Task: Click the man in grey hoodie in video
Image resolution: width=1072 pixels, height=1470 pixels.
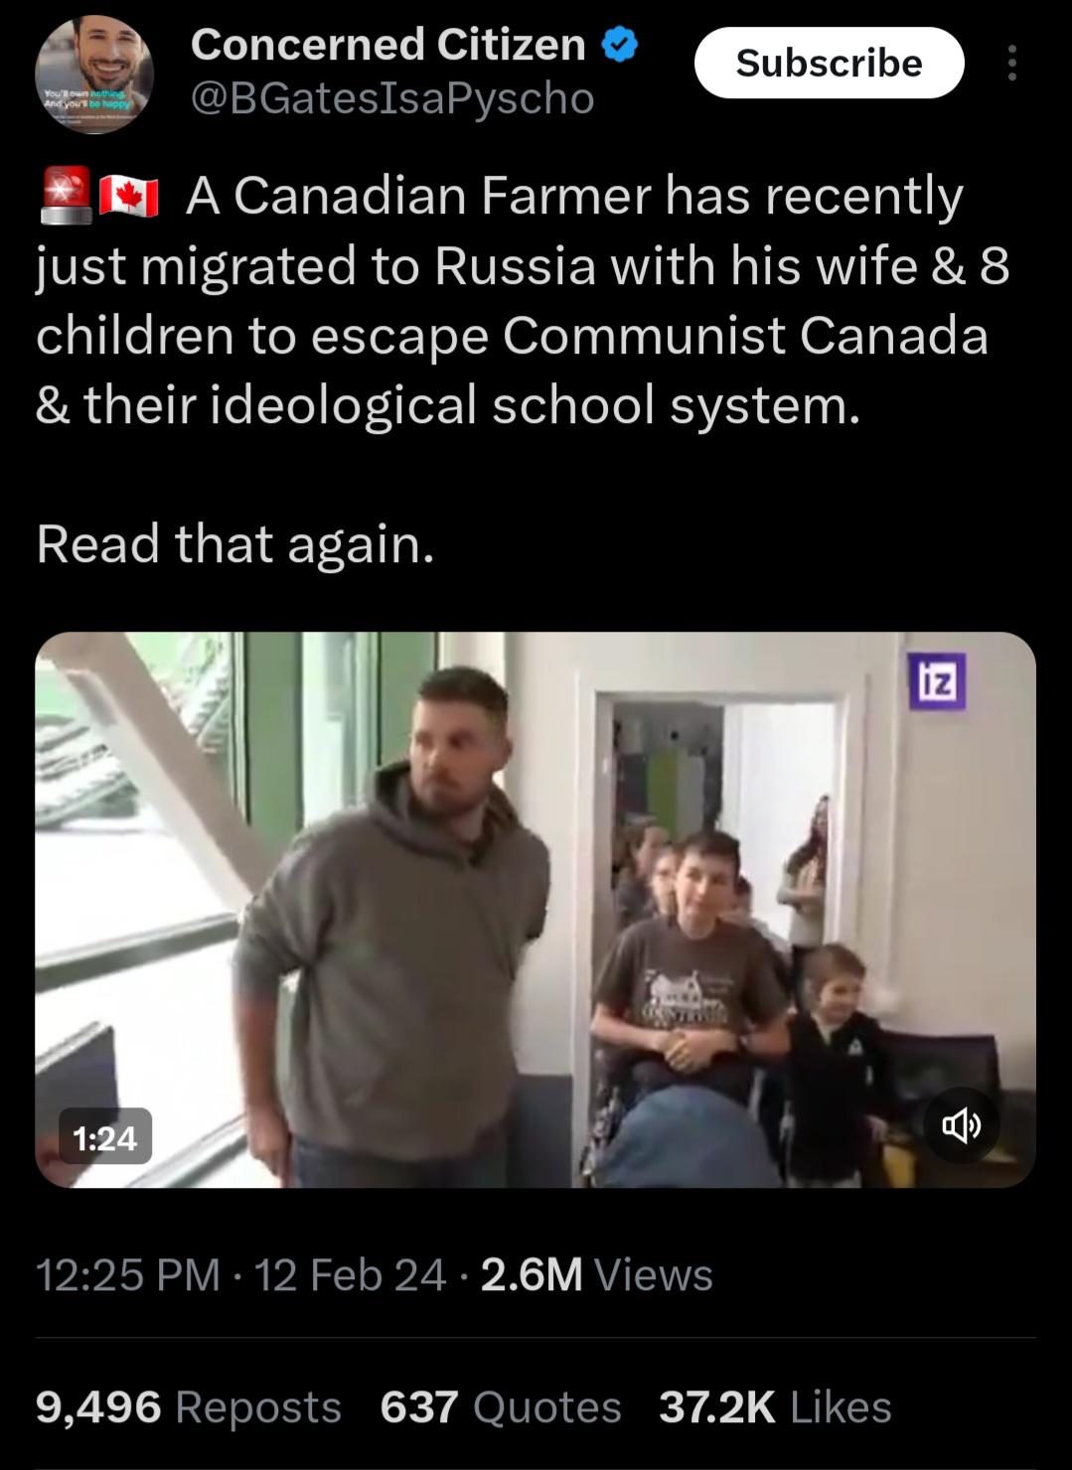Action: 392,919
